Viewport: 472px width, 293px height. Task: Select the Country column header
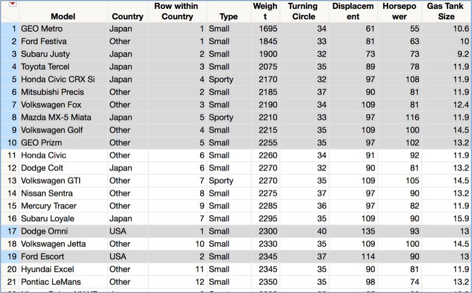click(x=128, y=16)
